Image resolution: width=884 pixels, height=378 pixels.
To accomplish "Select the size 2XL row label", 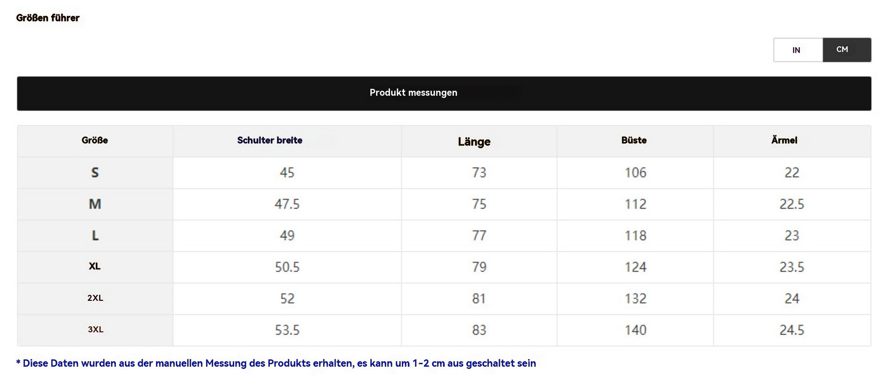I will tap(95, 298).
